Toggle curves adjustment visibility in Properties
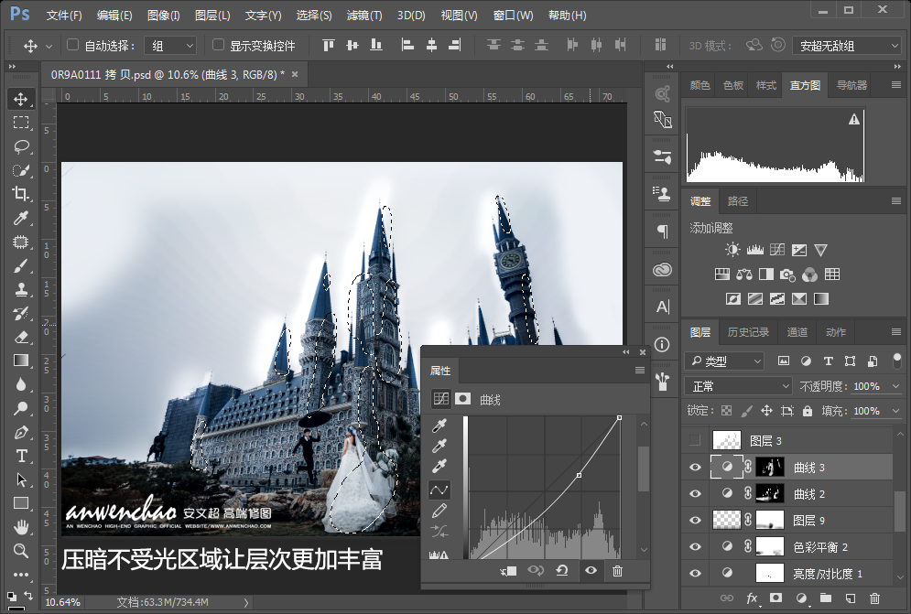This screenshot has width=911, height=614. coord(591,570)
